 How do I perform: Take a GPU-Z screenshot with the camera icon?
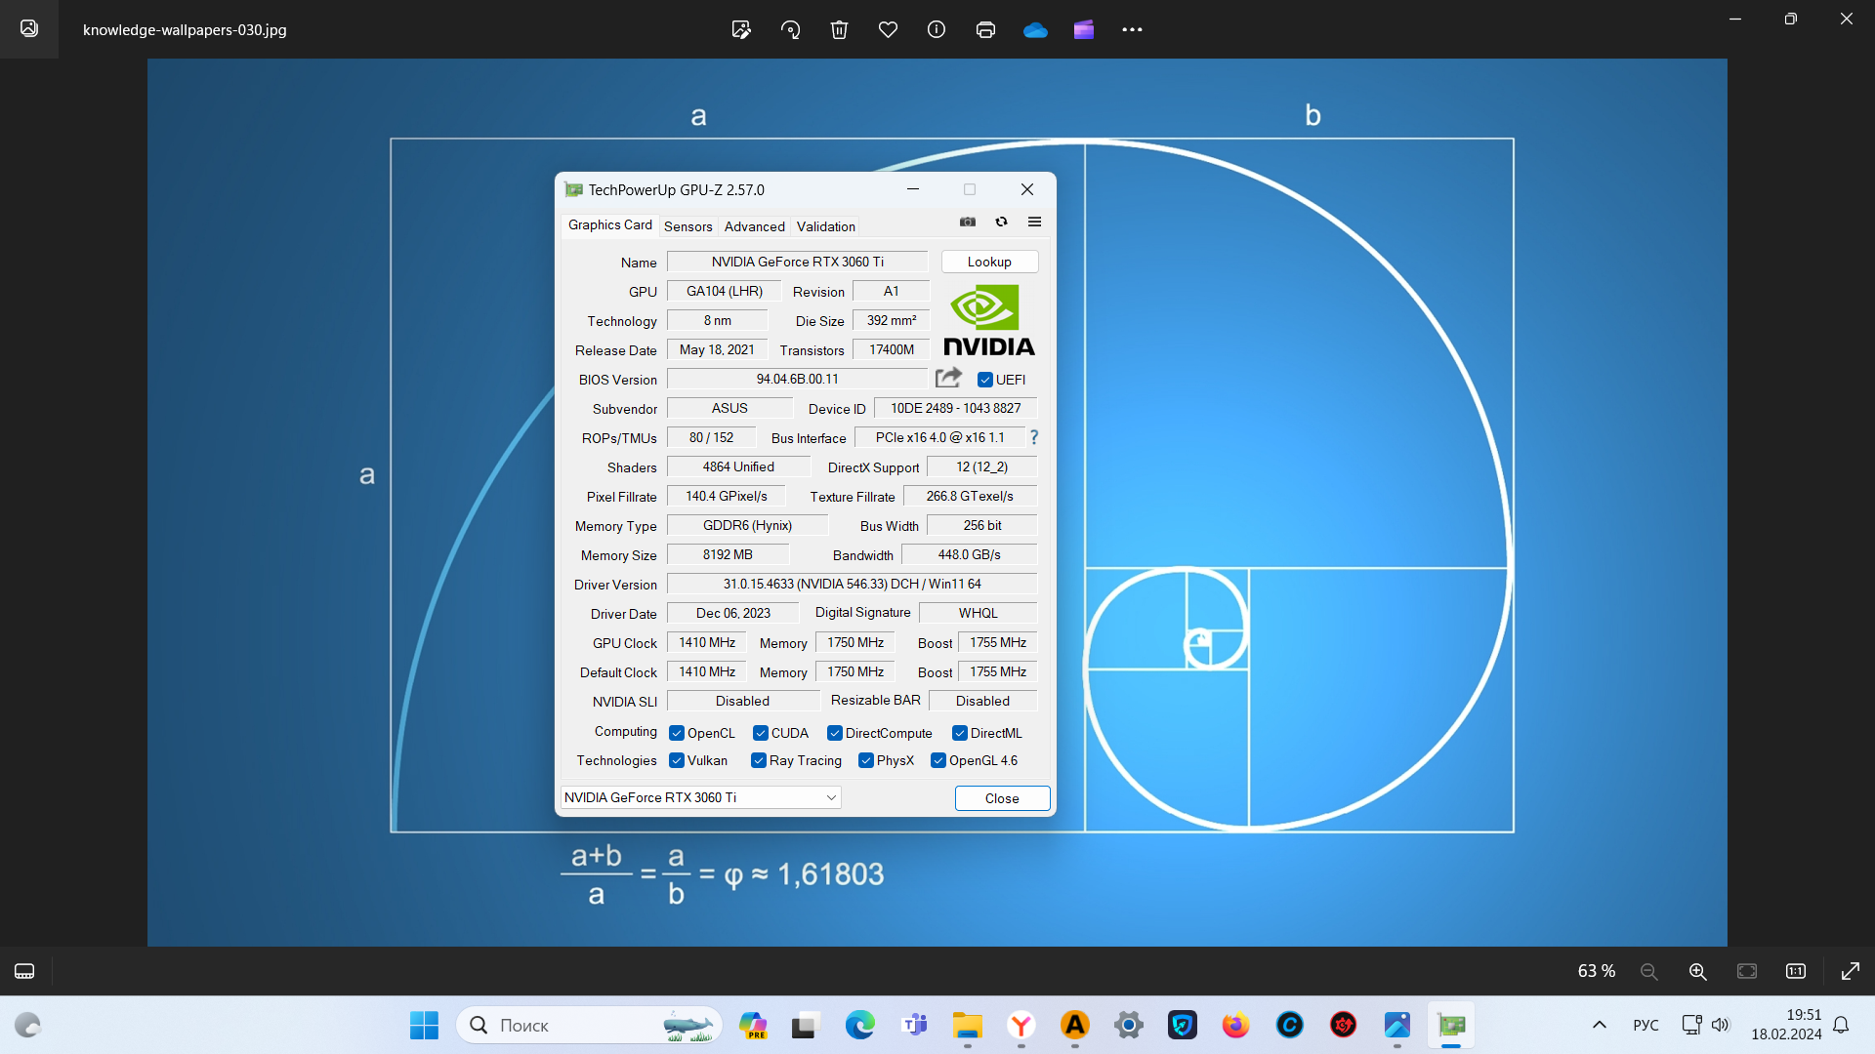[968, 222]
